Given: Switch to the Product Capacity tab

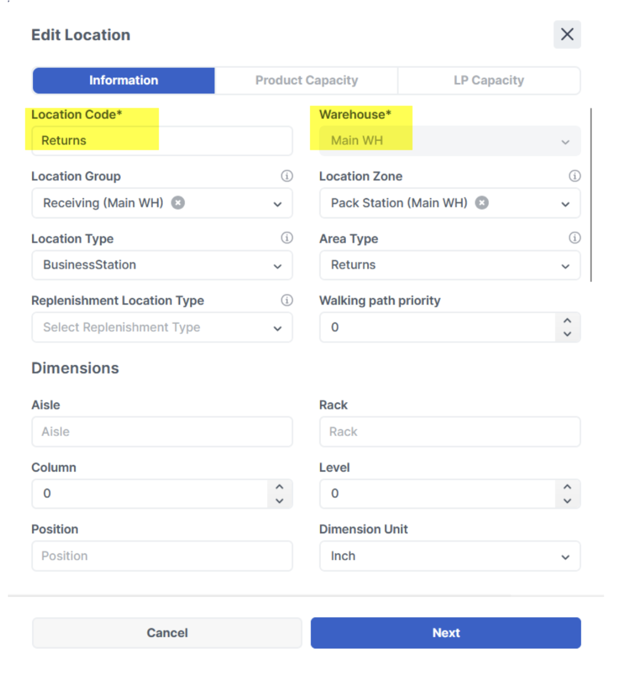Looking at the screenshot, I should [x=306, y=81].
